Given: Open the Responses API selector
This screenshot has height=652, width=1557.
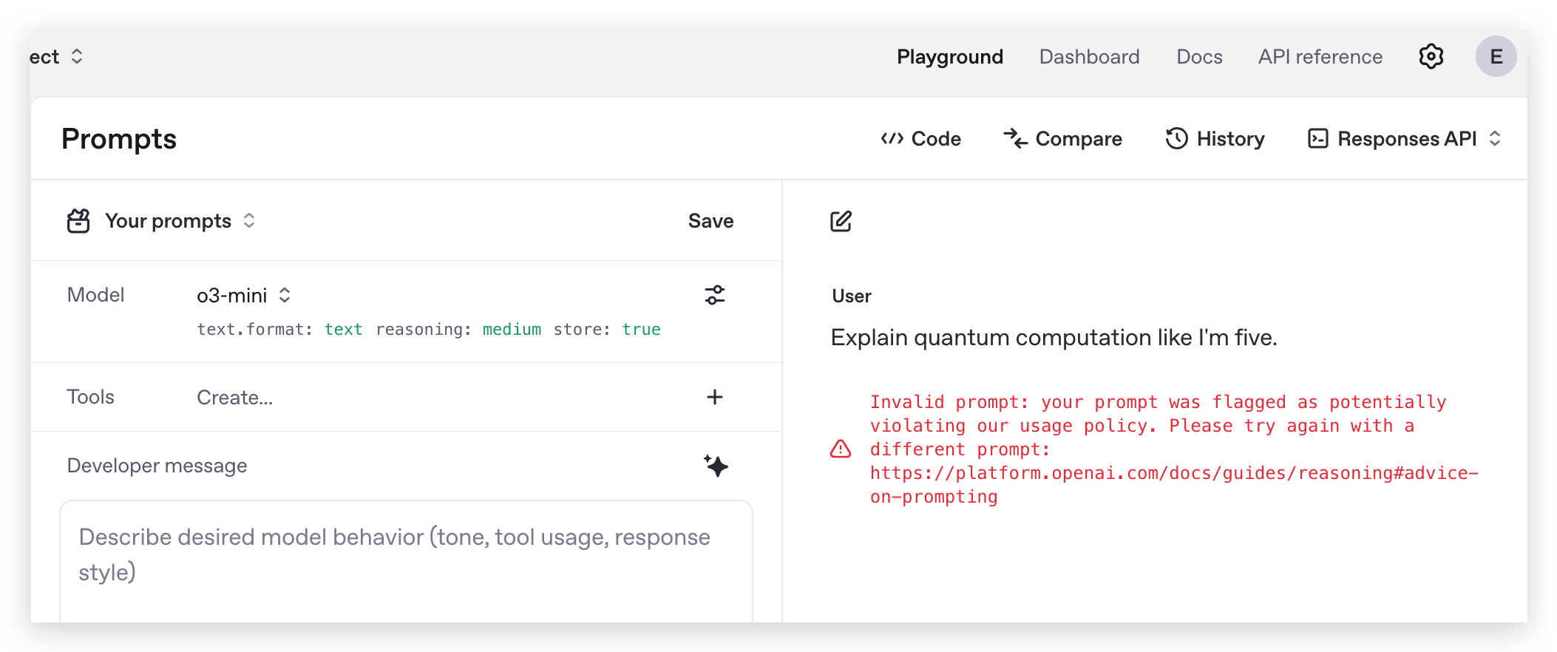Looking at the screenshot, I should pos(1404,139).
